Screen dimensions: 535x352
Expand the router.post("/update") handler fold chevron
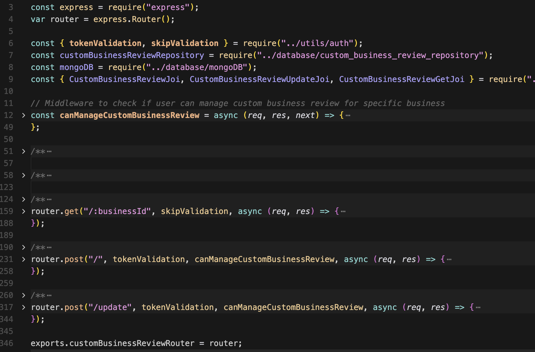[x=23, y=307]
